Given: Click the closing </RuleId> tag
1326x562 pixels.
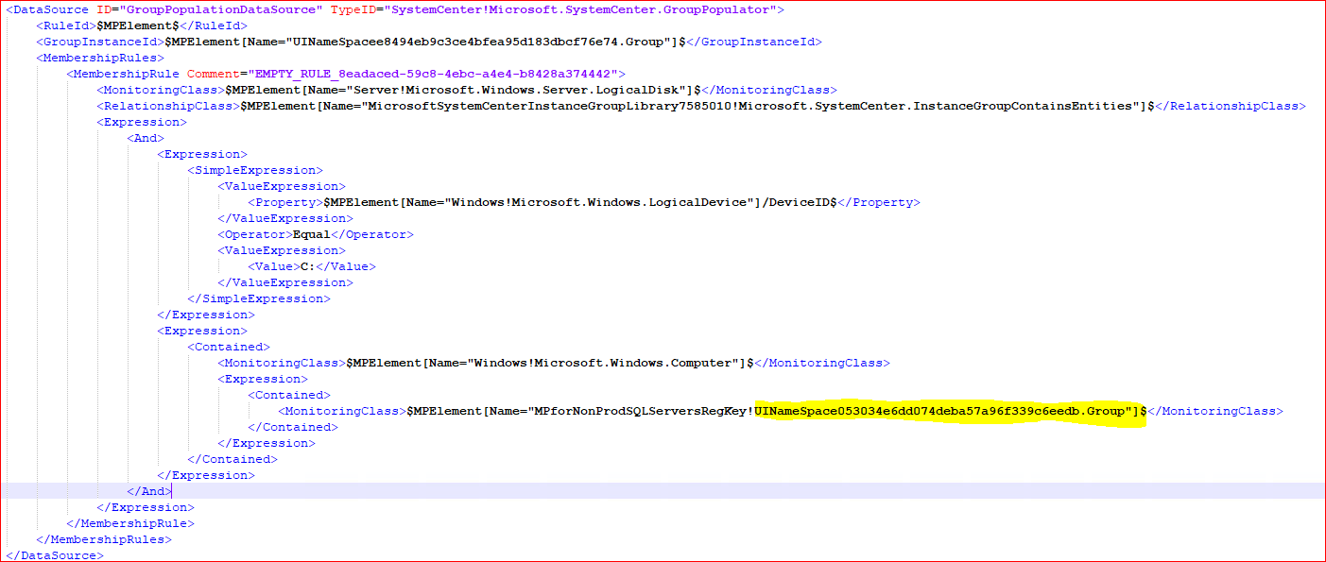Looking at the screenshot, I should (214, 26).
